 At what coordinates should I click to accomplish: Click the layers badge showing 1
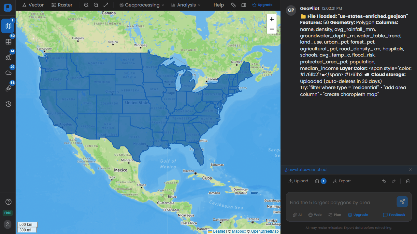coord(321,181)
